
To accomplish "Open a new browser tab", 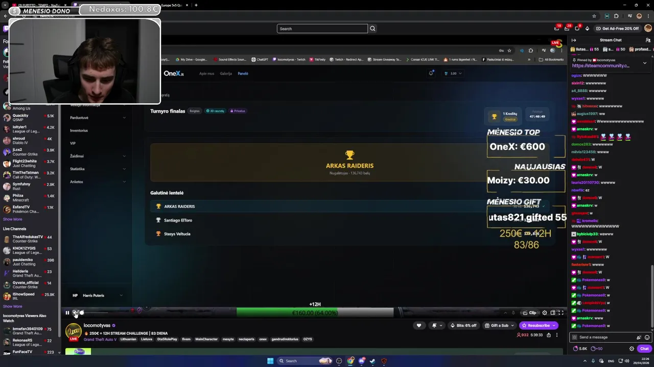I will tap(196, 5).
